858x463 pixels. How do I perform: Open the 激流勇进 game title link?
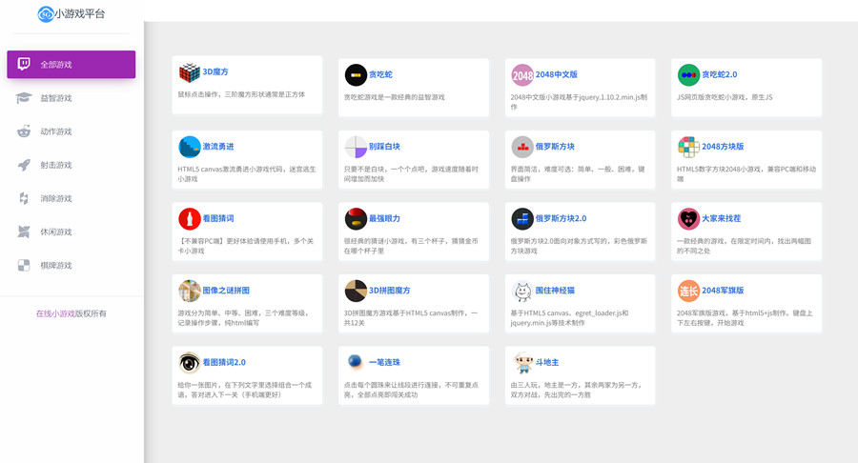(218, 147)
